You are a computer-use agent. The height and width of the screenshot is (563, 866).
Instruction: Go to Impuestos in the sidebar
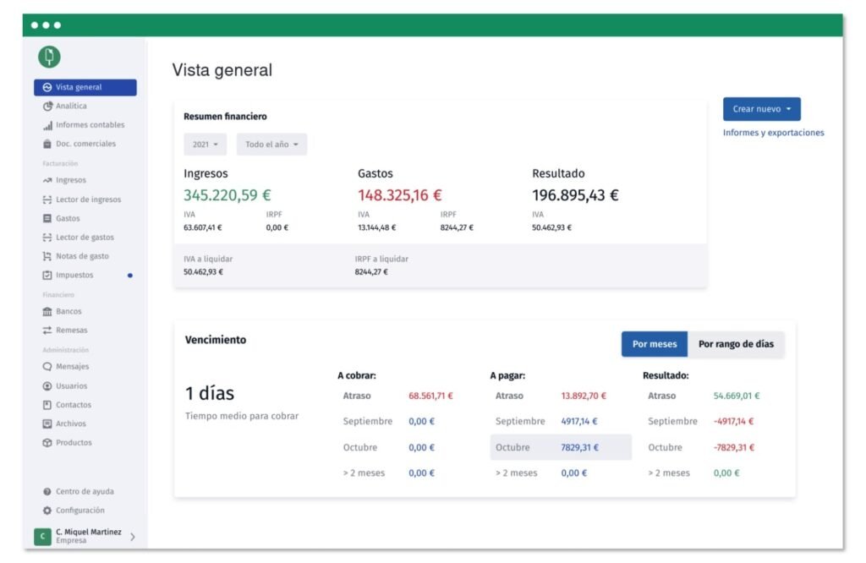(x=74, y=276)
